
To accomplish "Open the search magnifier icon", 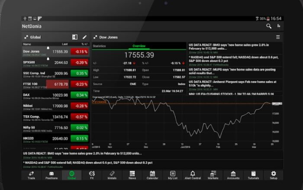I will (x=269, y=26).
